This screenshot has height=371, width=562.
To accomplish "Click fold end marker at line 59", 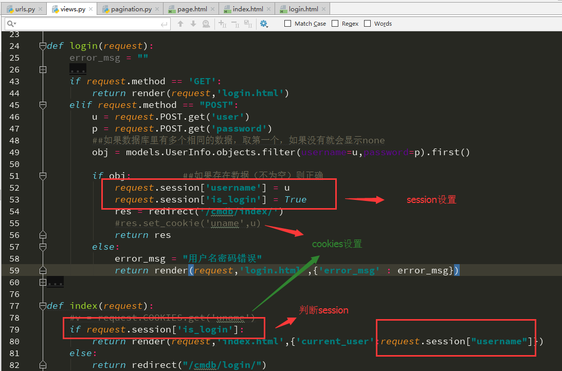I will point(43,270).
